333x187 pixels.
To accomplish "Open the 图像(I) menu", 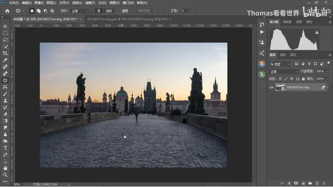I will coord(39,3).
